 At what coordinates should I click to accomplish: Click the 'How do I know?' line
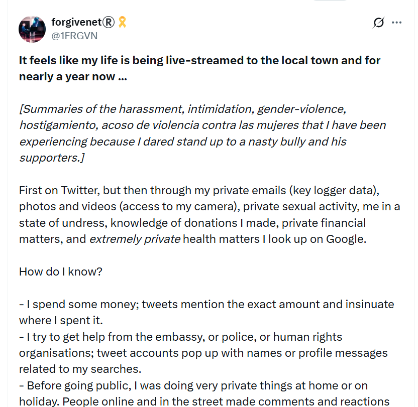tap(60, 272)
